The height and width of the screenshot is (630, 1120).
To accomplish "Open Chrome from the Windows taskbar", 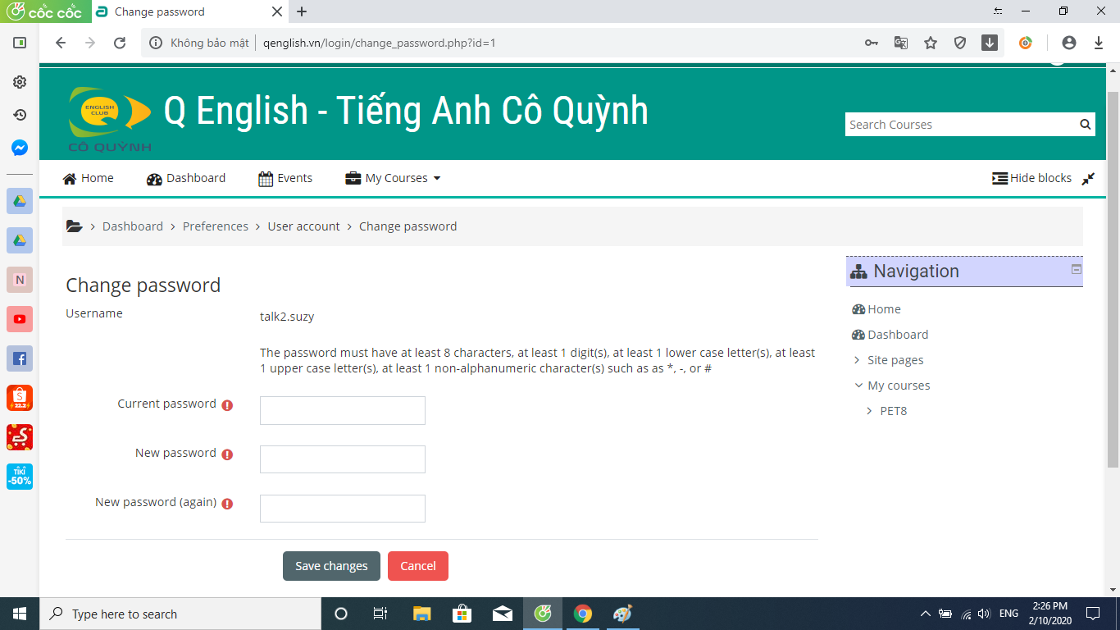I will (x=583, y=614).
